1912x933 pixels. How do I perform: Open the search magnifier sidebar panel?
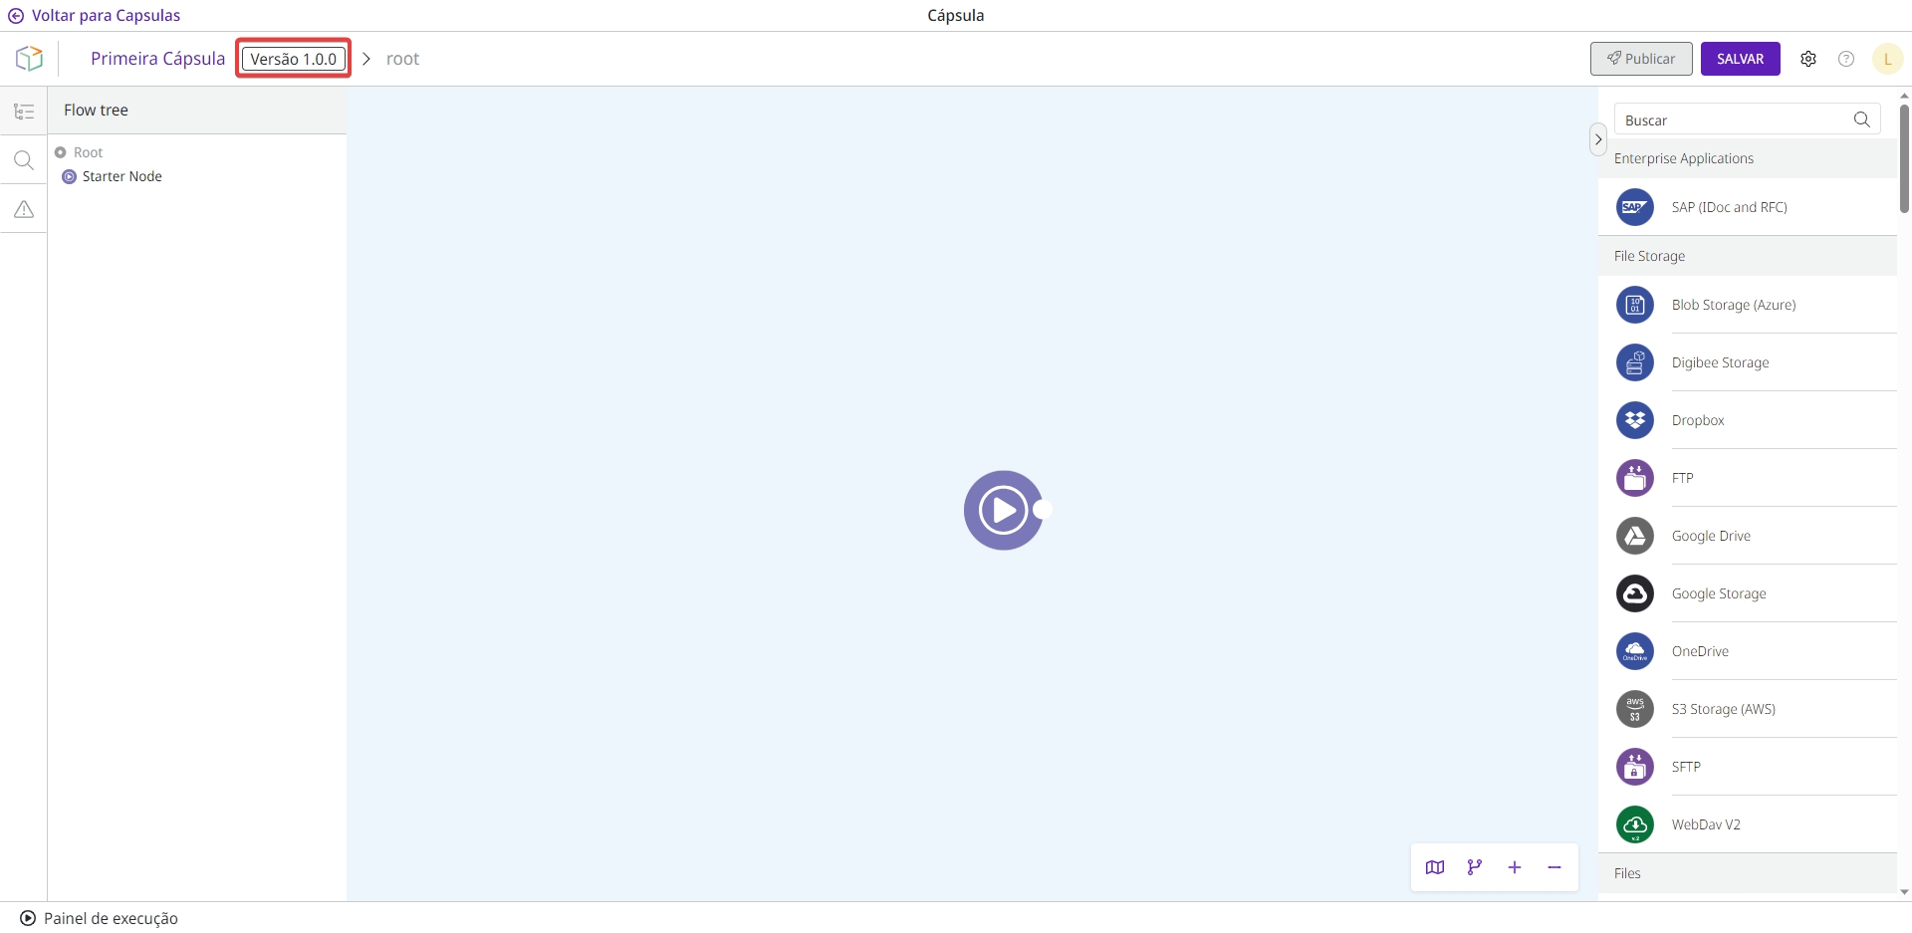pos(24,160)
